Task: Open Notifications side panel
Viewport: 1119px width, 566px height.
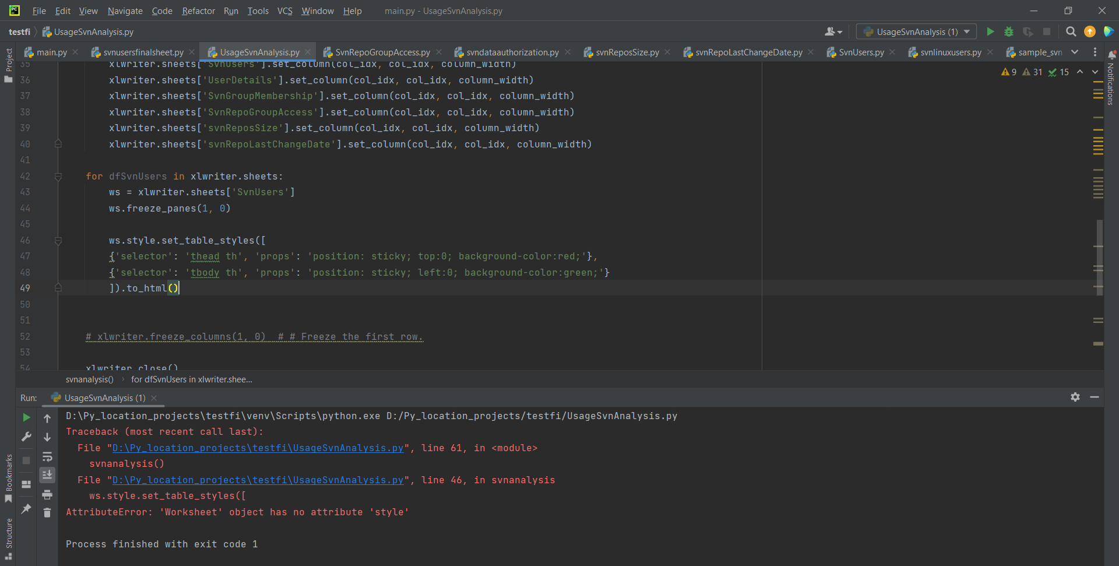Action: (x=1111, y=78)
